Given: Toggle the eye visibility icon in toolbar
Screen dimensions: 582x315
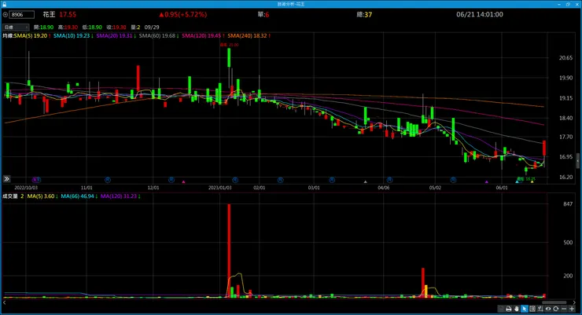Looking at the screenshot, I should [x=548, y=309].
